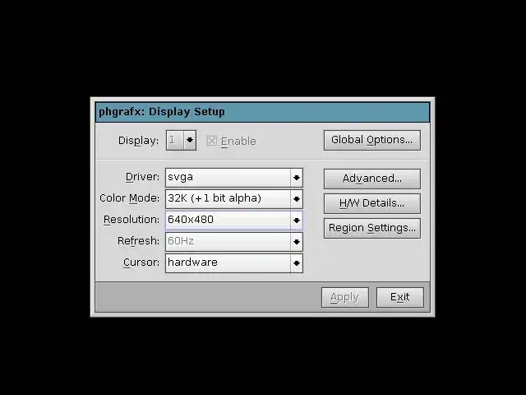The image size is (526, 395).
Task: Open Global Options dialog
Action: [372, 140]
